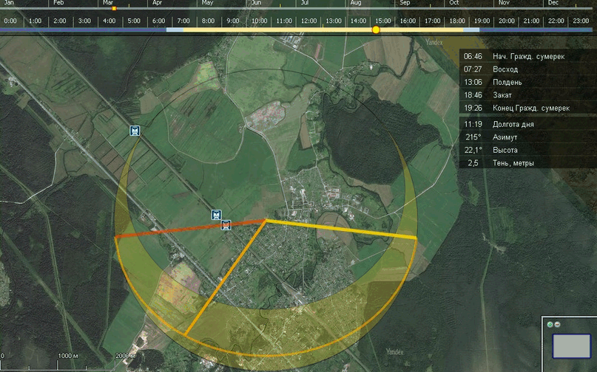Set the time to 12:00 on the hour bar

pyautogui.click(x=308, y=21)
